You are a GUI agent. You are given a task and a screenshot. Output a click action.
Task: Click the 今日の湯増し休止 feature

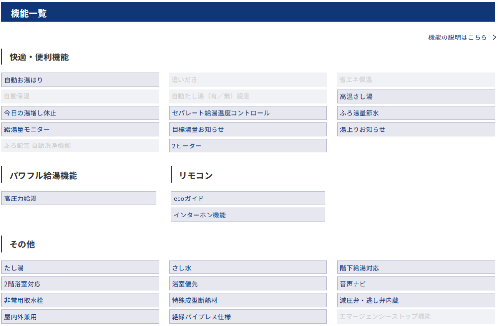(x=80, y=113)
